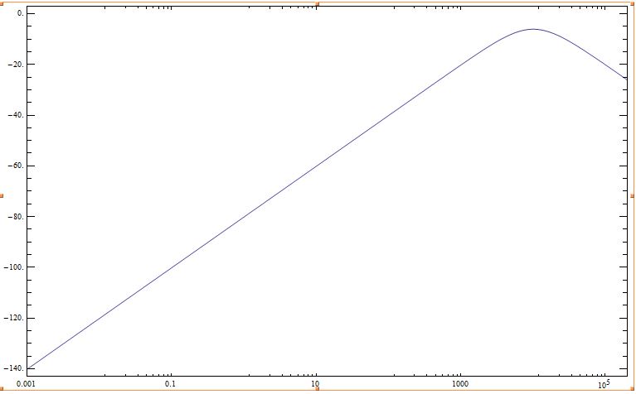This screenshot has height=394, width=636.
Task: Click the top-right orange resize handle
Action: [x=633, y=2]
